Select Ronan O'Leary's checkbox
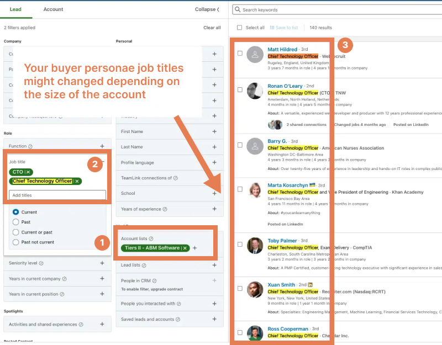Viewport: 442px width, 345px height. (x=240, y=90)
